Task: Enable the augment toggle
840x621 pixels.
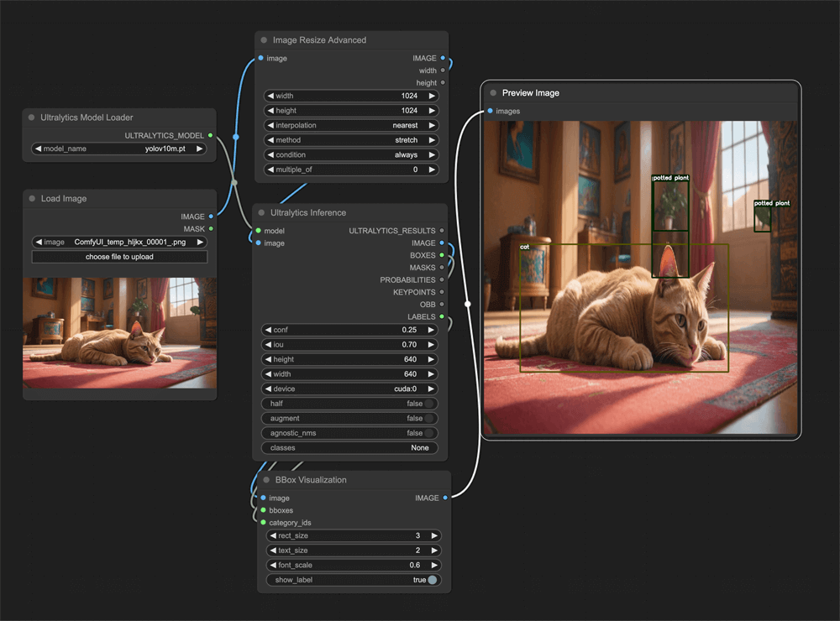Action: [x=349, y=418]
